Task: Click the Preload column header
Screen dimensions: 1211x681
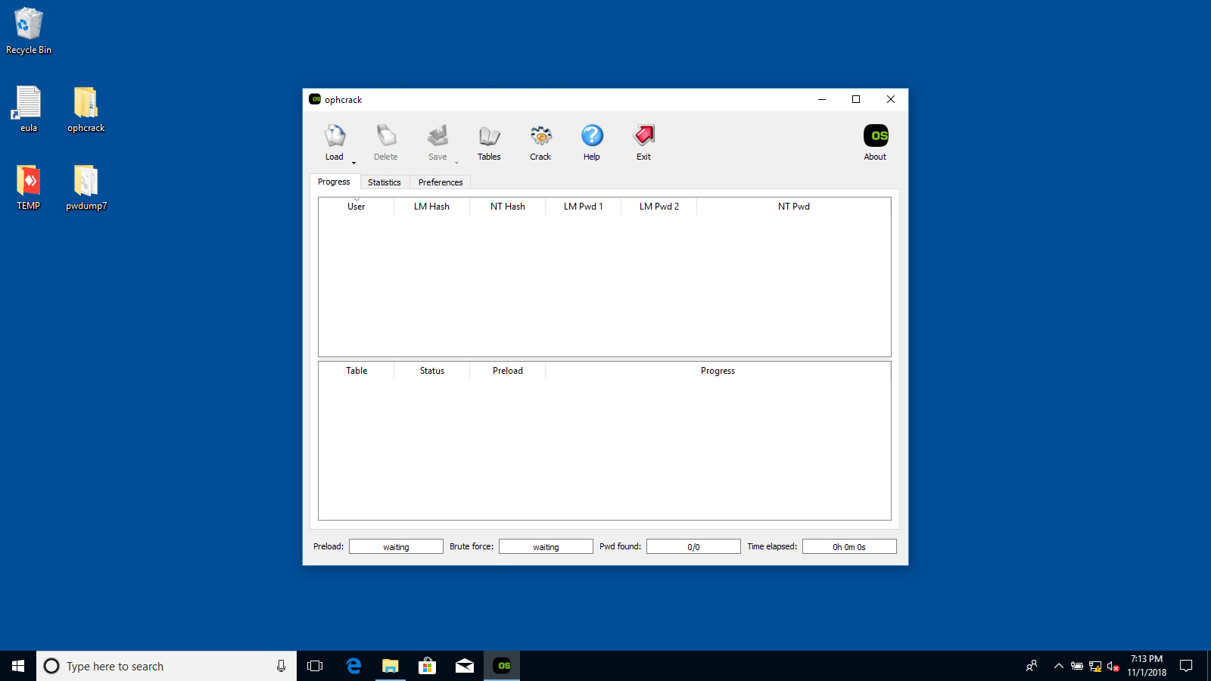Action: pos(507,371)
